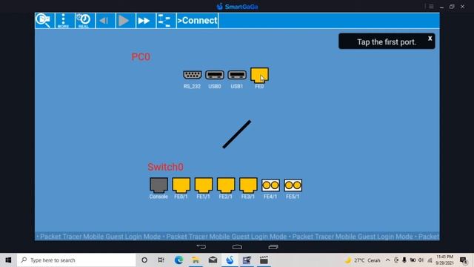
Task: Open the MORE menu in toolbar
Action: (x=63, y=21)
